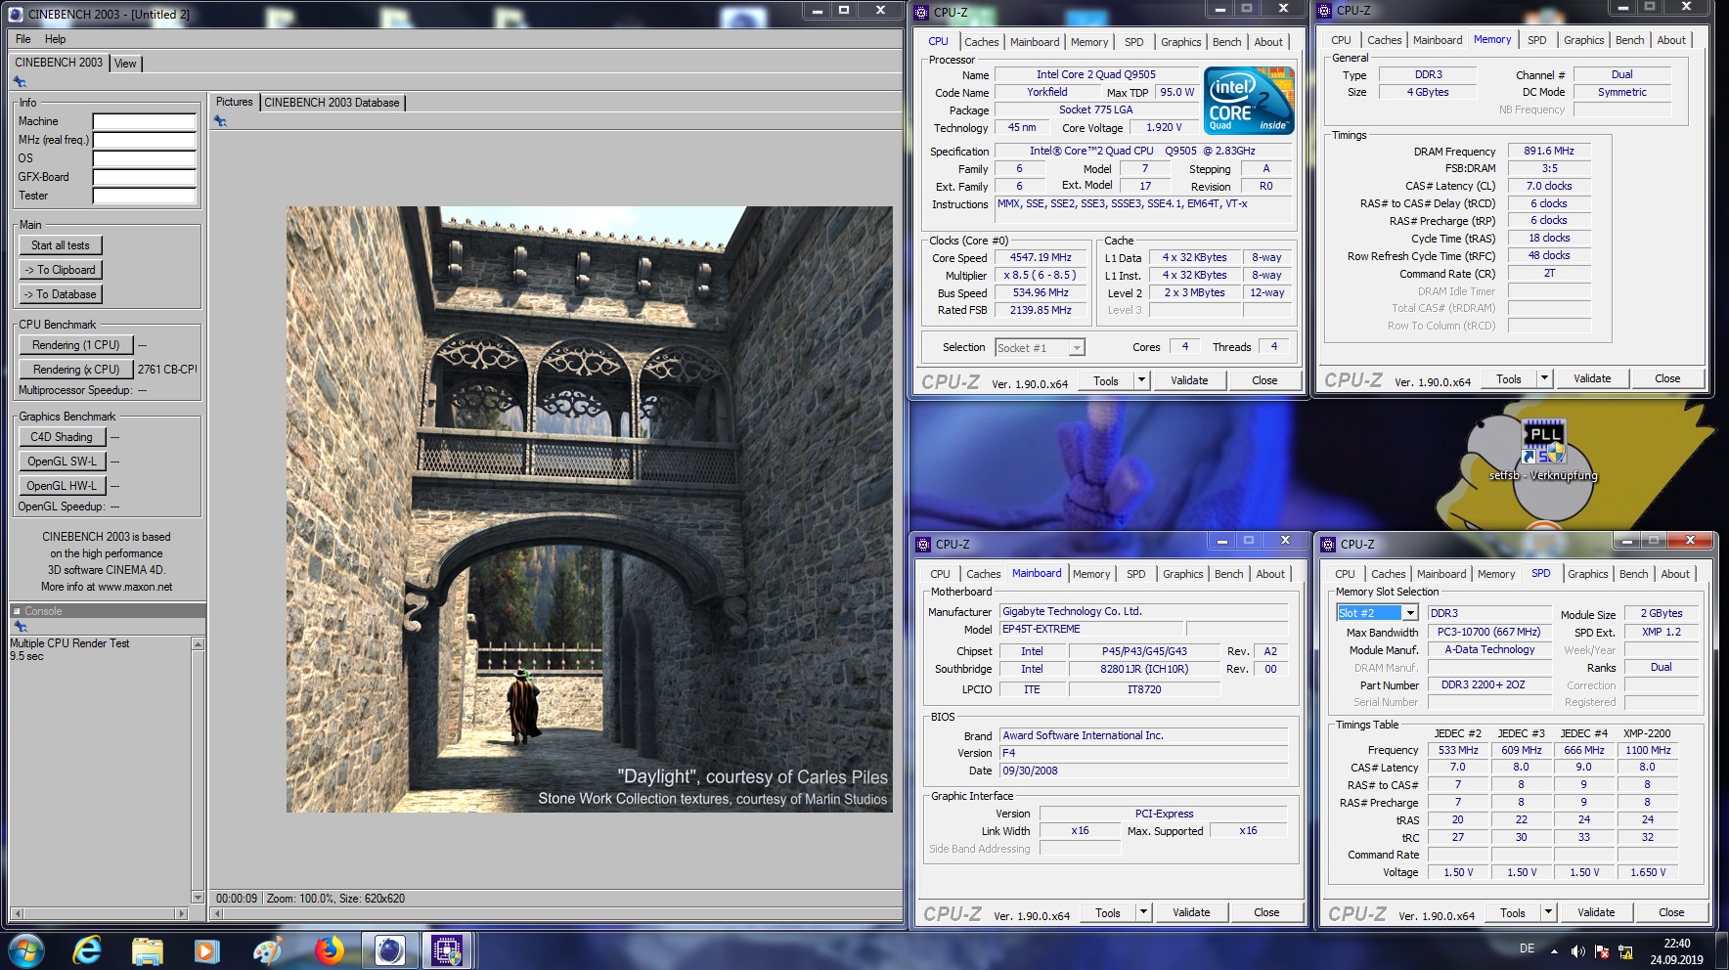This screenshot has height=970, width=1729.
Task: Launch Firefox from the taskbar
Action: [329, 949]
